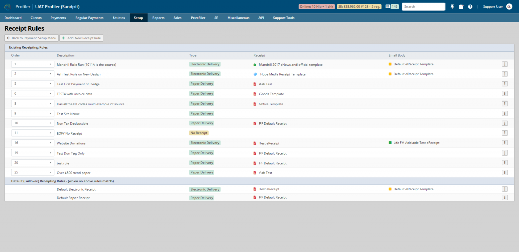Click the PDF icon beside Goods Template
Screen dimensions: 519x252
pyautogui.click(x=255, y=94)
